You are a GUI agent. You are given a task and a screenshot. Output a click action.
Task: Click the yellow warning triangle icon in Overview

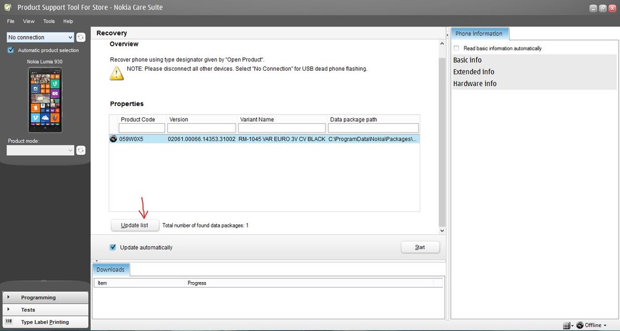click(117, 73)
